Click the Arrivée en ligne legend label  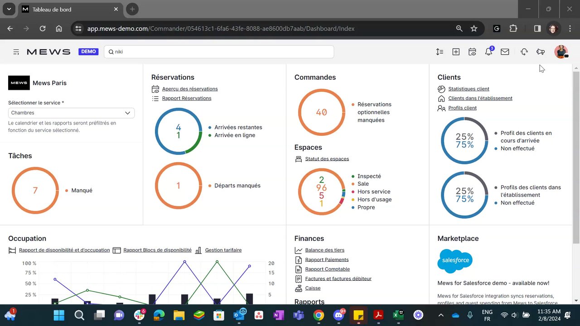(235, 135)
